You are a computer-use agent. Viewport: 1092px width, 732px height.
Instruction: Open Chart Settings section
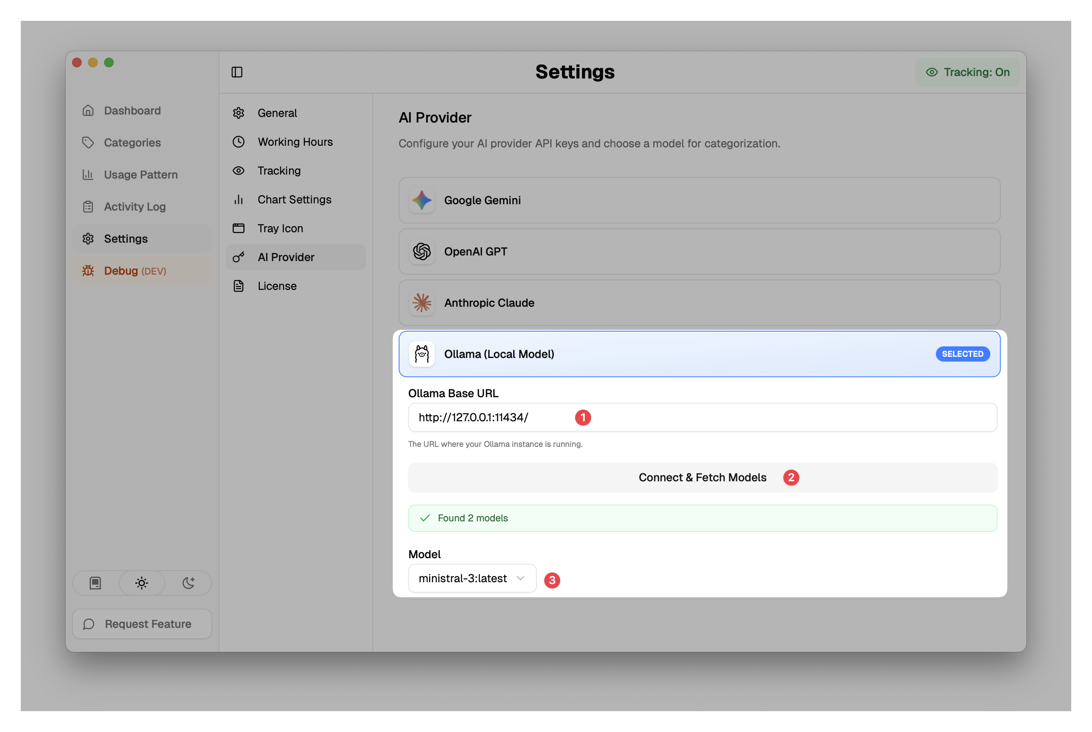tap(294, 199)
